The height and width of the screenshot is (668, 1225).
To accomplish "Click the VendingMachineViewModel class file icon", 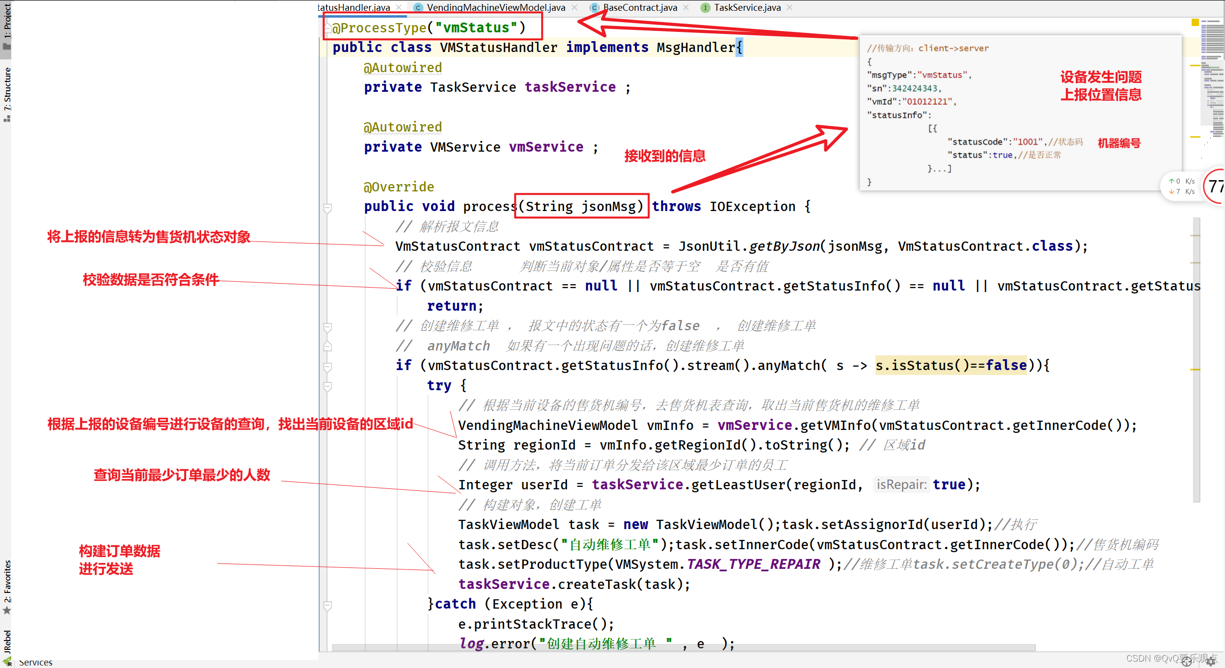I will [418, 7].
